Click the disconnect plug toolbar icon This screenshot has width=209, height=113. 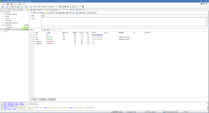[x=7, y=7]
